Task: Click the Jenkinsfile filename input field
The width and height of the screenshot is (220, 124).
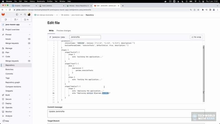Action: pos(85,37)
